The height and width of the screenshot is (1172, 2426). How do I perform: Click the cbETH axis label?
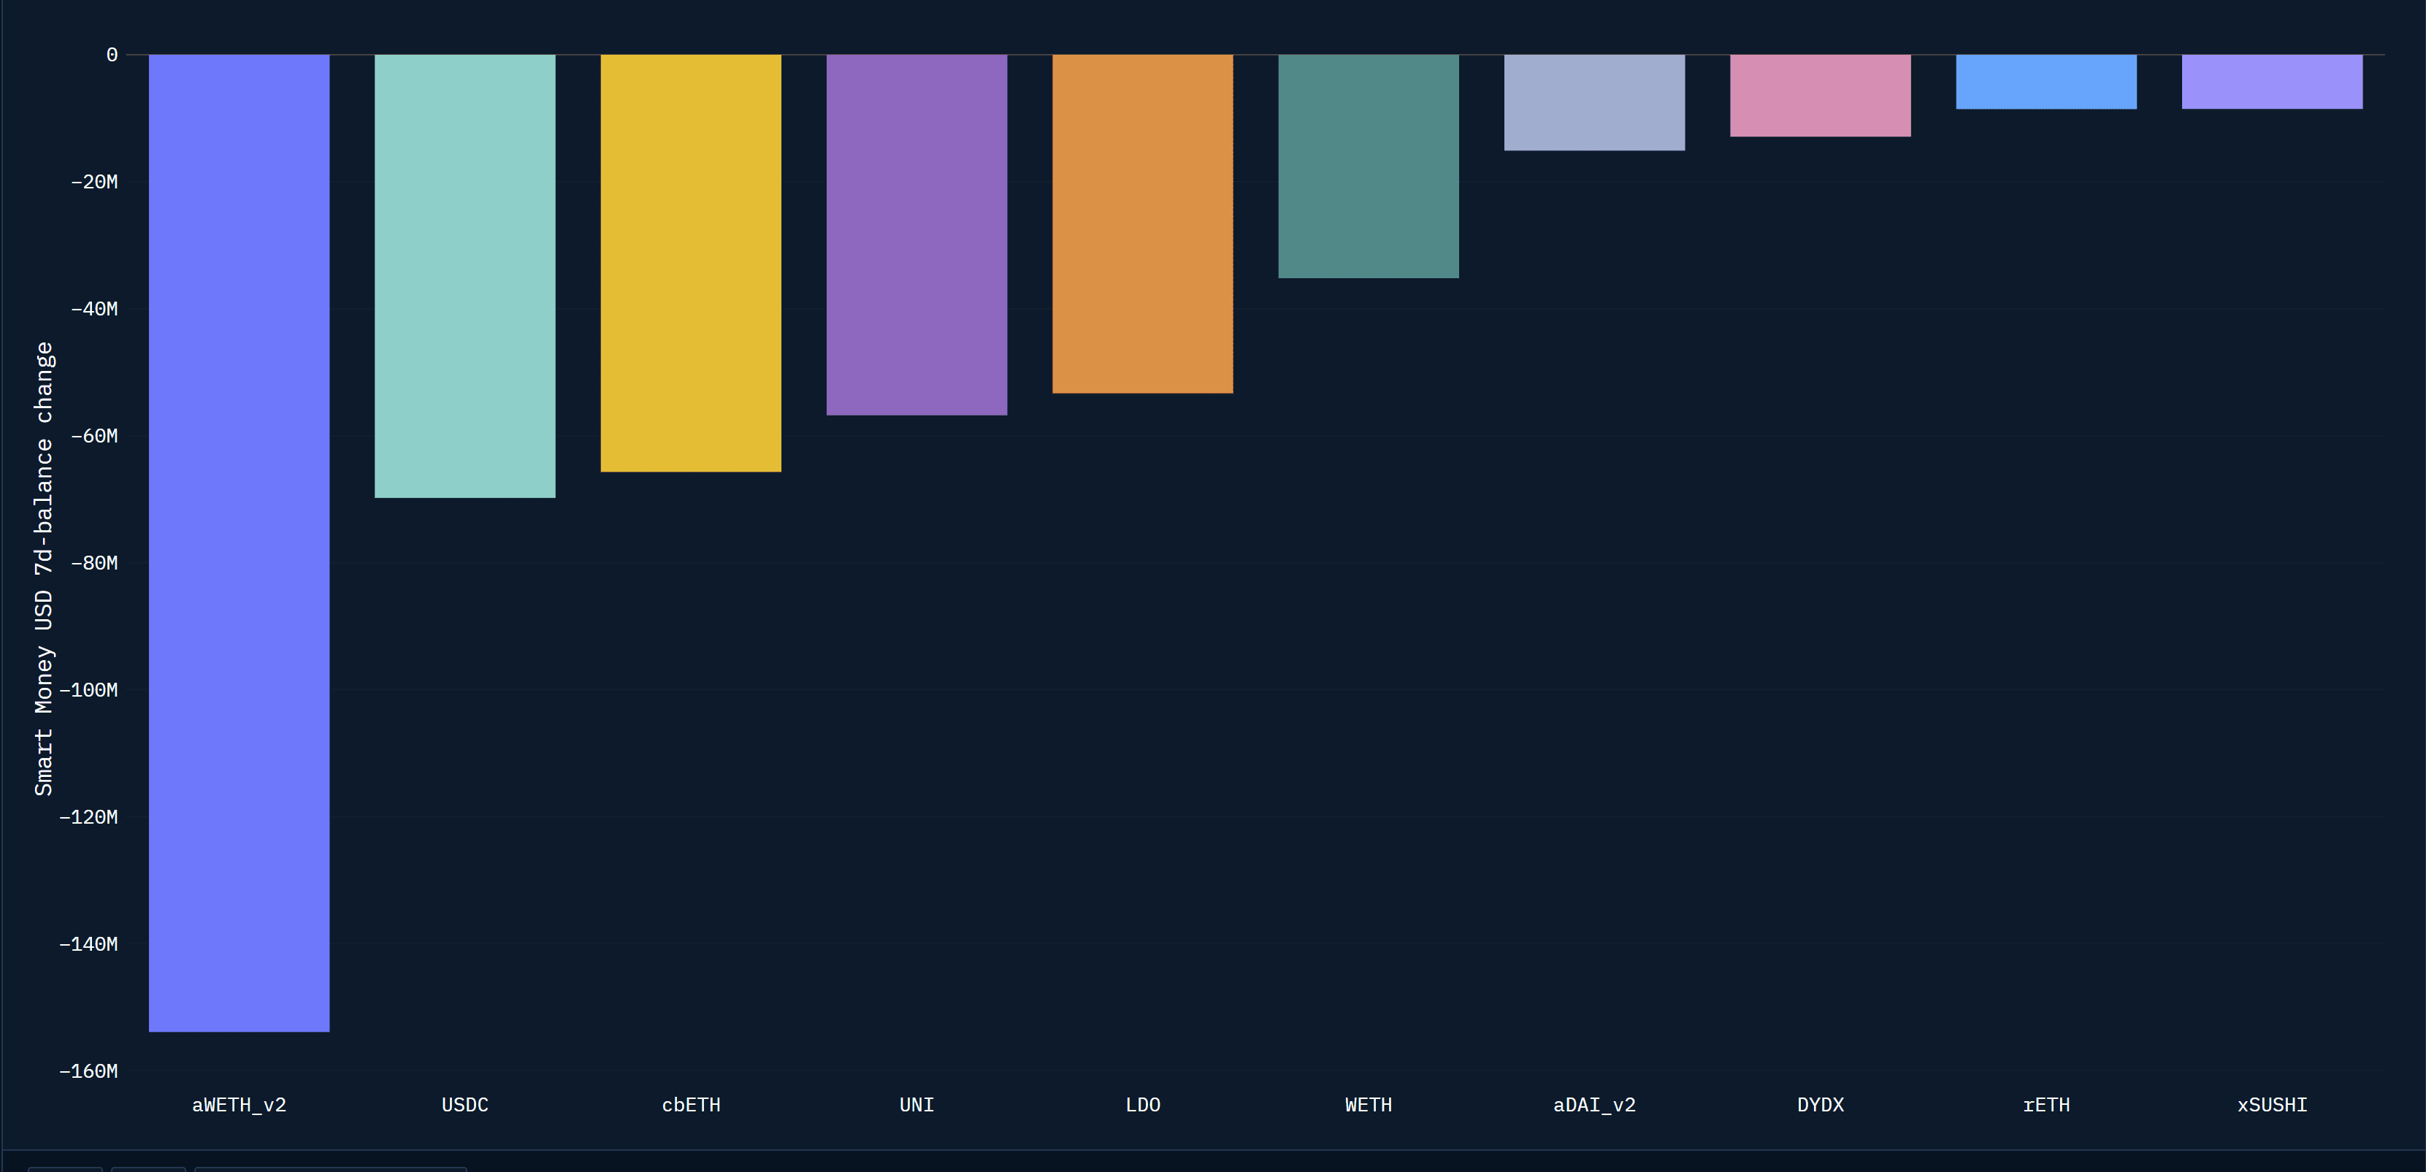(x=690, y=1105)
